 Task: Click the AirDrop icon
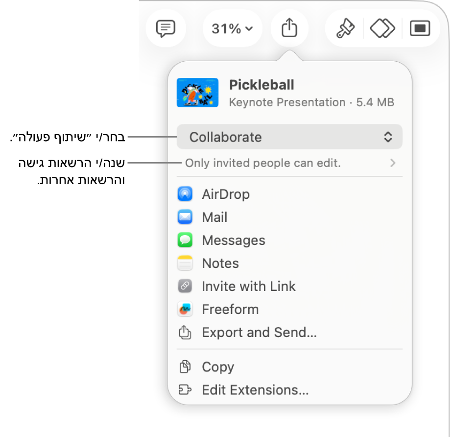coord(185,194)
